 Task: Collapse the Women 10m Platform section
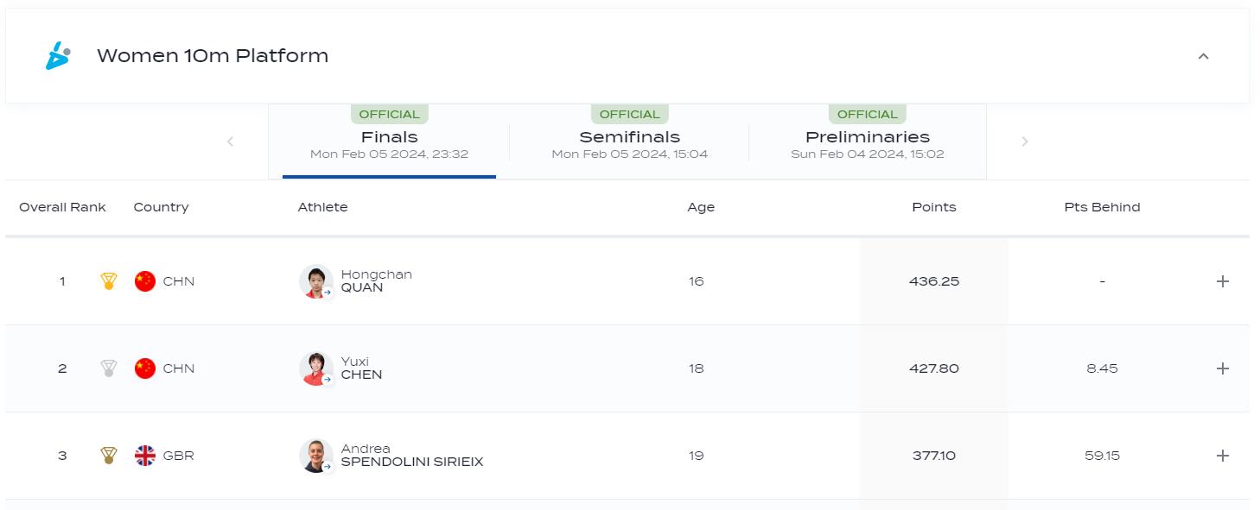pyautogui.click(x=1203, y=56)
